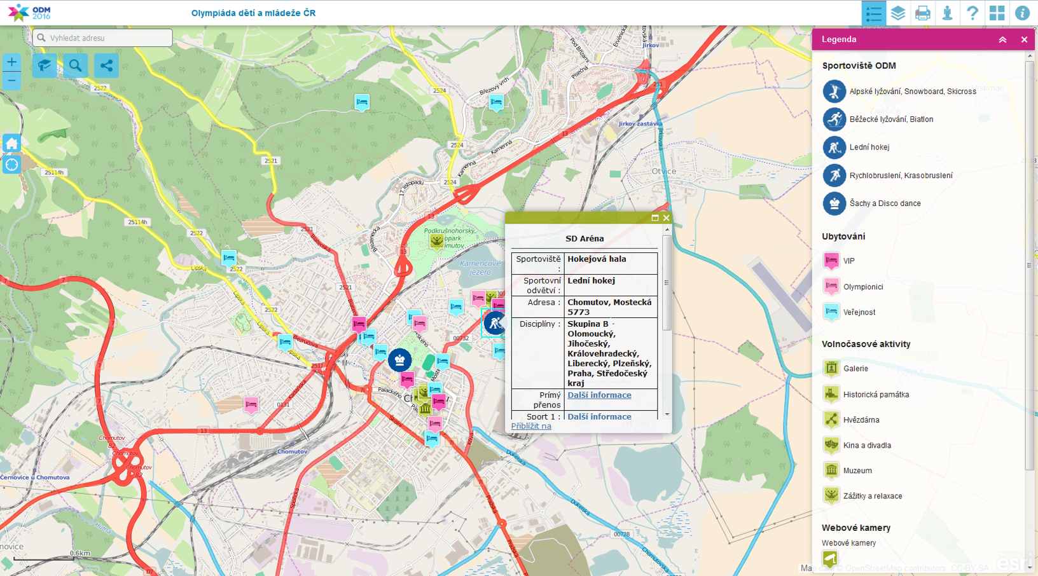Click blue lodging marker near Bezručova street
Image resolution: width=1038 pixels, height=576 pixels.
click(x=285, y=342)
